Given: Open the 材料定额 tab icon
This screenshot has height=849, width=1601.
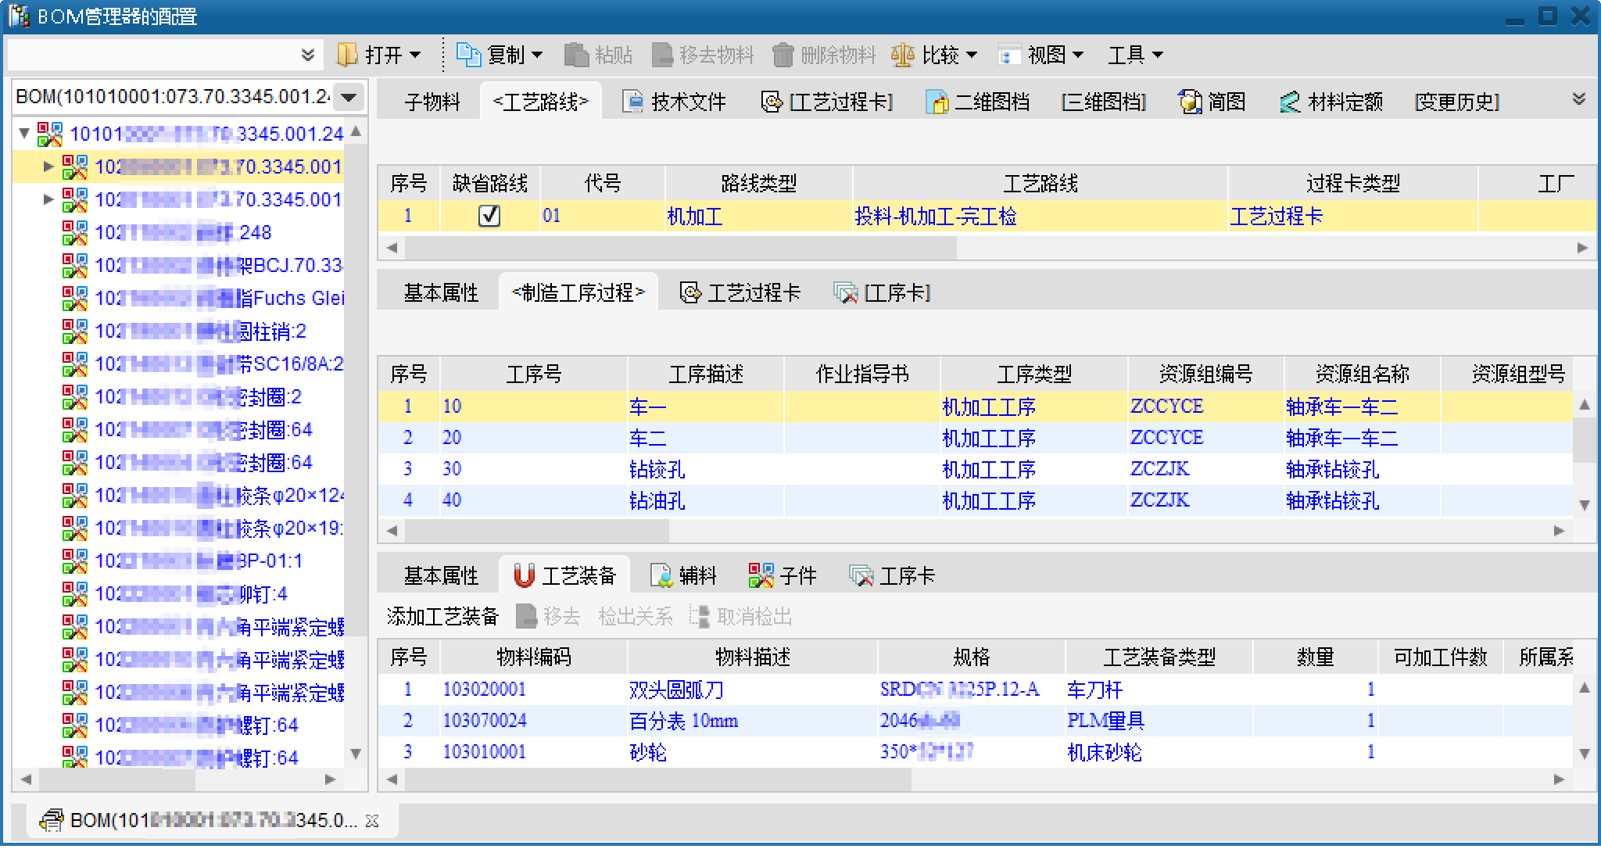Looking at the screenshot, I should (1290, 102).
